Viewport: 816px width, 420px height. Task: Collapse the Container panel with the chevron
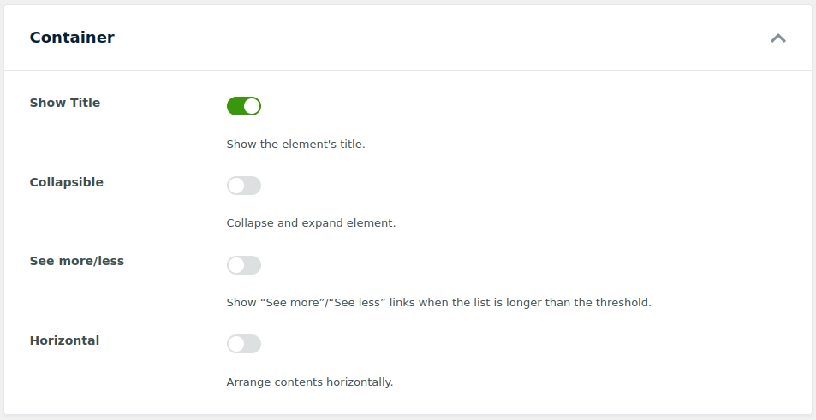[x=777, y=38]
